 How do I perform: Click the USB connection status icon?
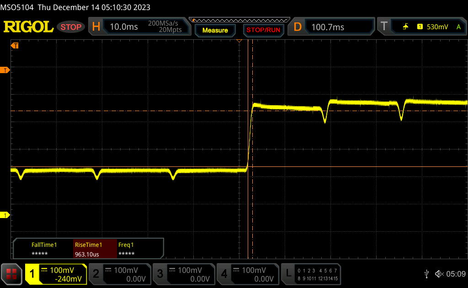[x=426, y=274]
